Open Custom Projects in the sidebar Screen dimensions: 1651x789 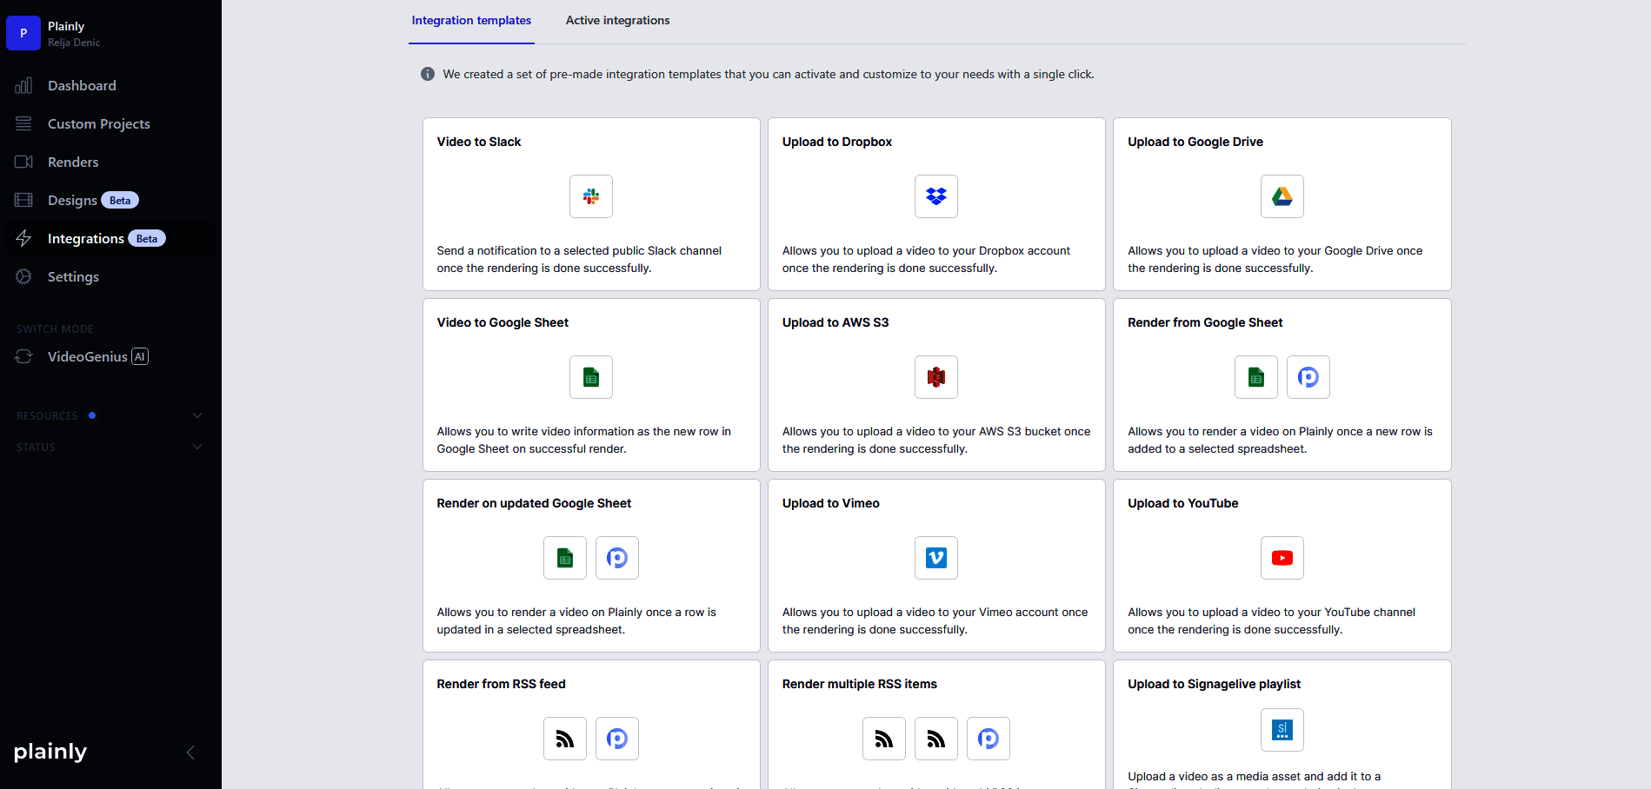98,123
